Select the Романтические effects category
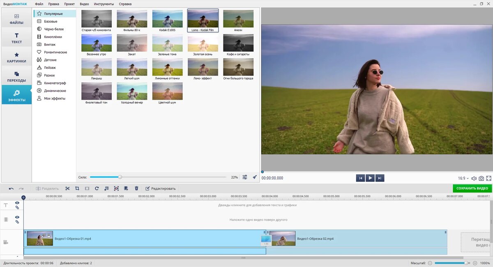The height and width of the screenshot is (267, 493). 55,52
